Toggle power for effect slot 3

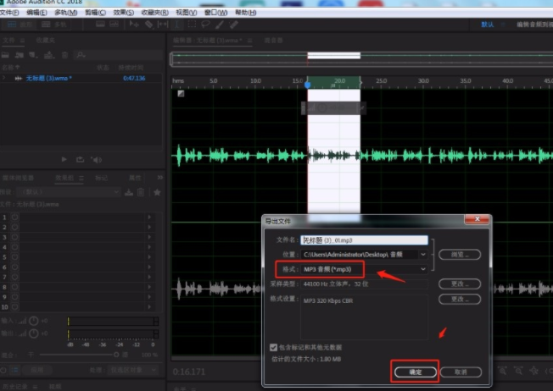[14, 237]
